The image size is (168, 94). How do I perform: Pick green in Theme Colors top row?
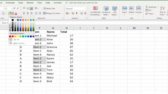(33, 20)
